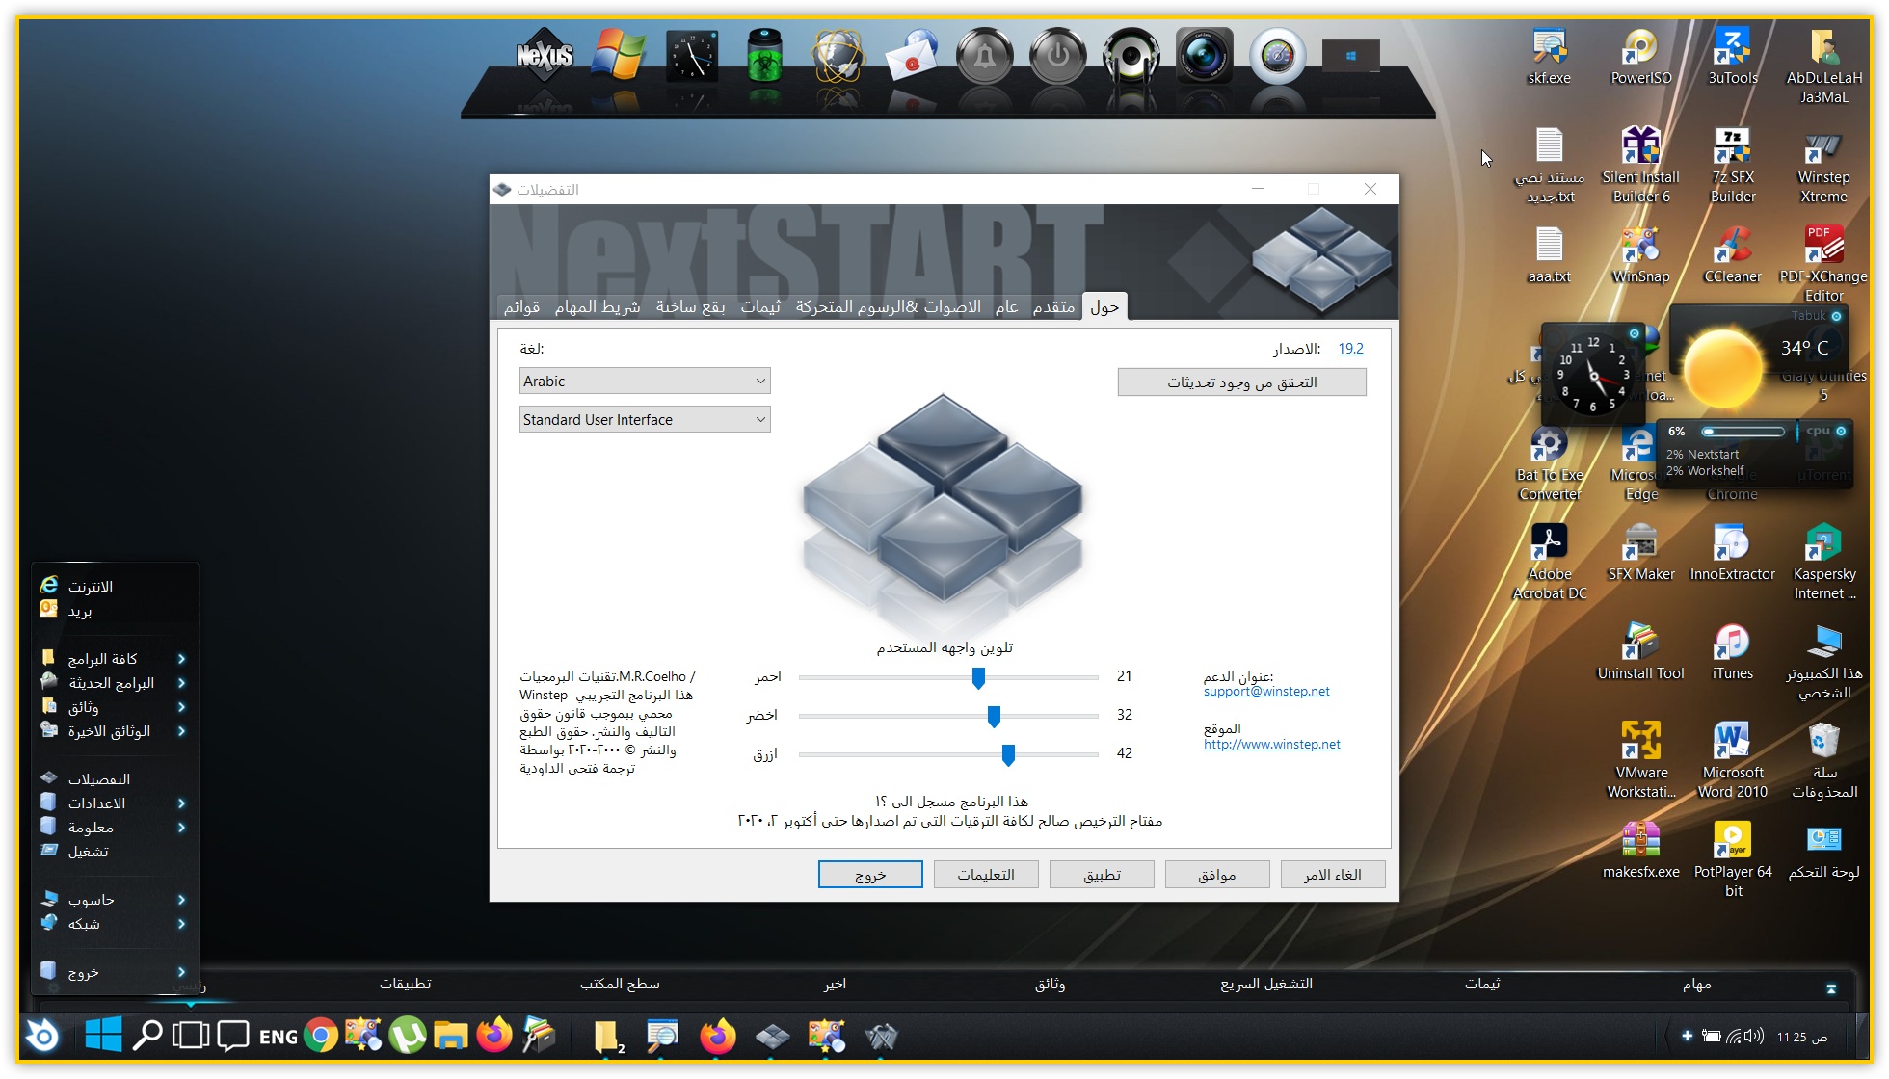Expand the الوثائق الاخيرة submenu

click(114, 731)
